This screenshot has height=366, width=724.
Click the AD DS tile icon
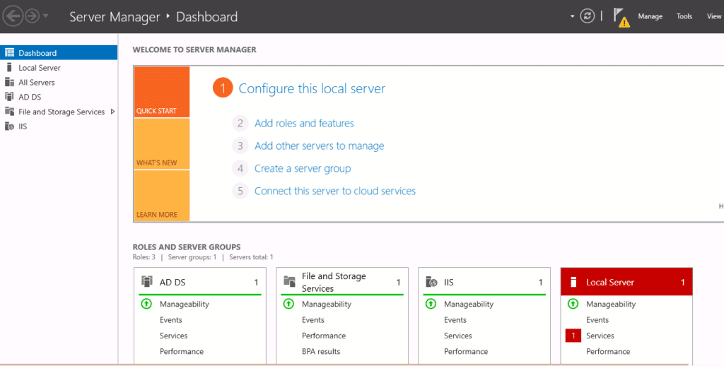coord(147,281)
